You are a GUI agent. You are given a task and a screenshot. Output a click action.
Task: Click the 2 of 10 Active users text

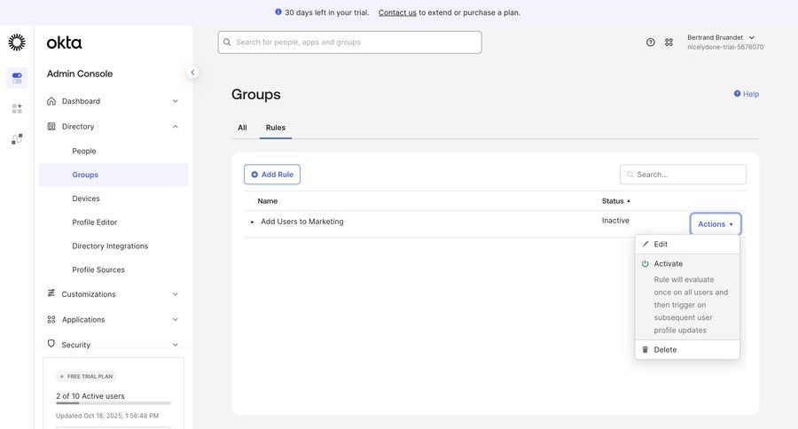click(x=90, y=396)
